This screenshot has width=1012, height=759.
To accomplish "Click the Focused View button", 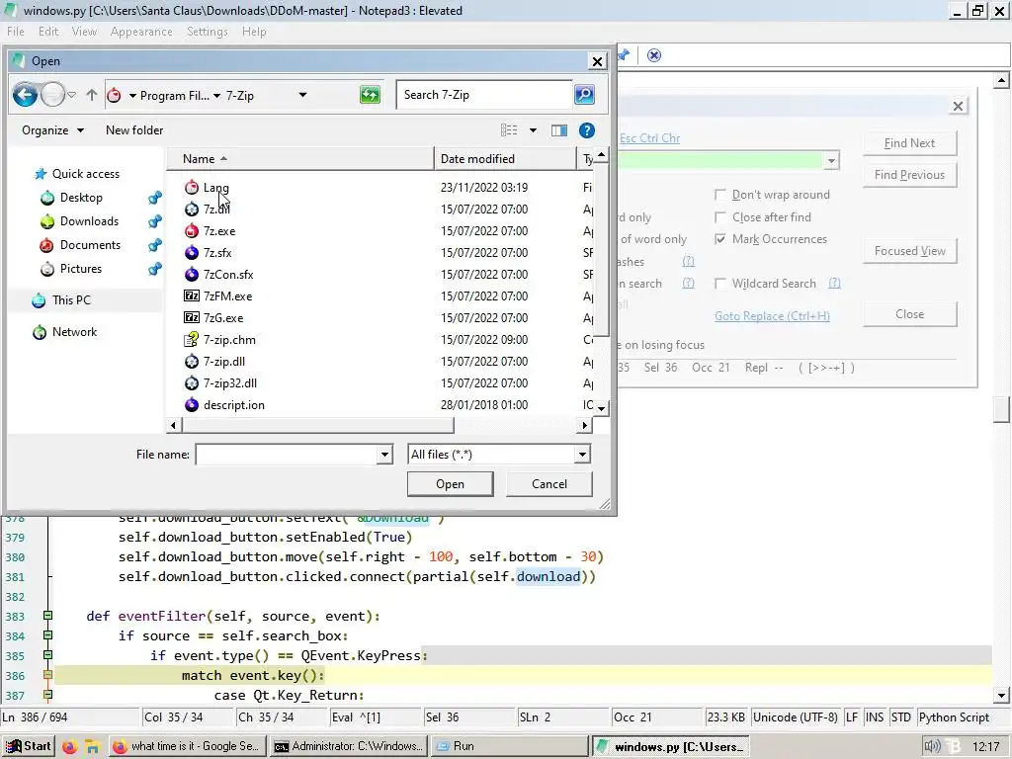I will (x=909, y=251).
